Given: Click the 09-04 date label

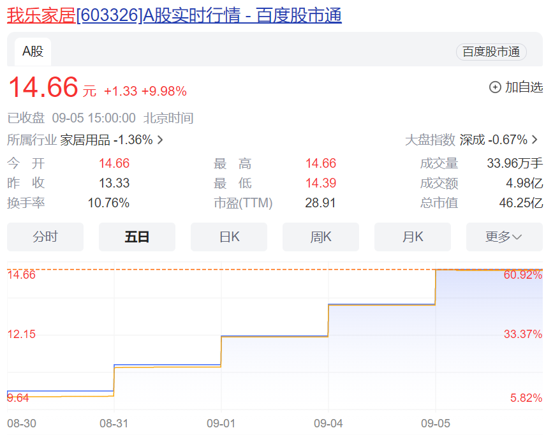Looking at the screenshot, I should [x=328, y=424].
